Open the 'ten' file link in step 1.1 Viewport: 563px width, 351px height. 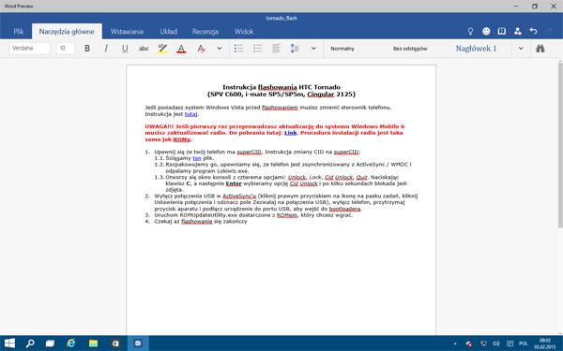click(197, 158)
